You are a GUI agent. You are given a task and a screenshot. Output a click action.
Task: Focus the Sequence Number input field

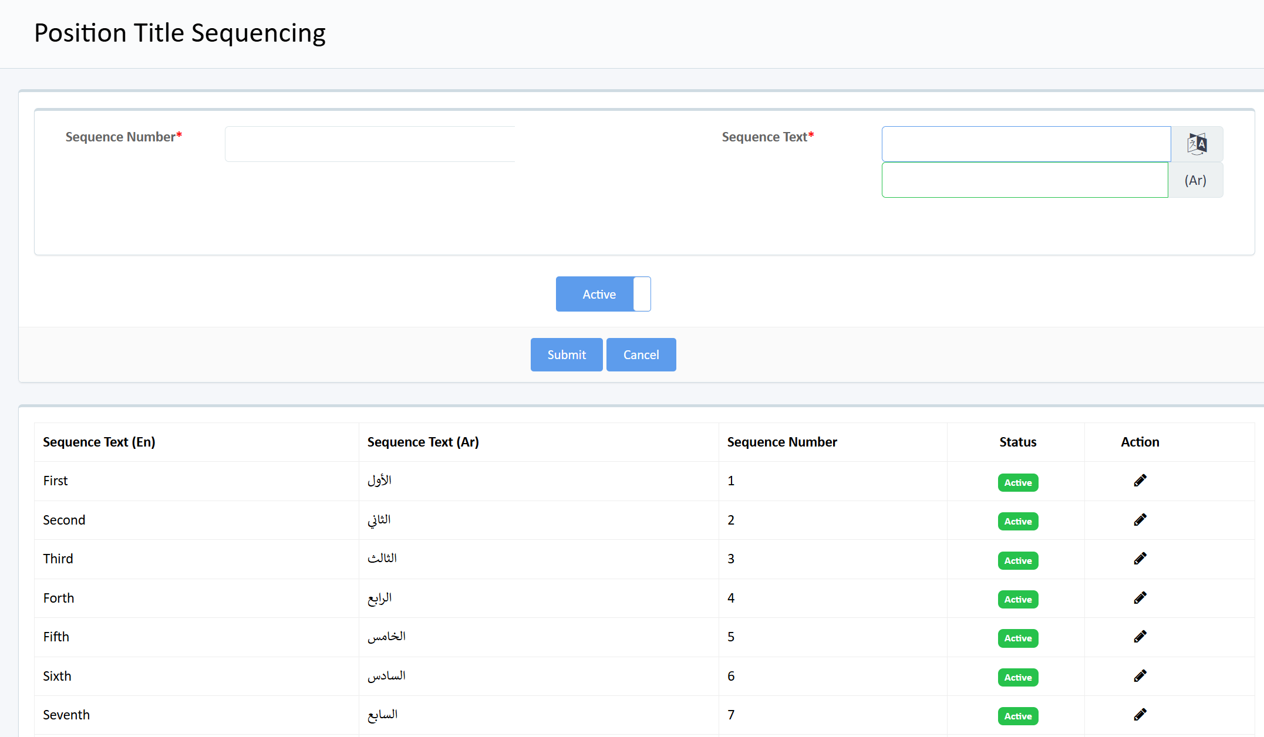pyautogui.click(x=370, y=144)
